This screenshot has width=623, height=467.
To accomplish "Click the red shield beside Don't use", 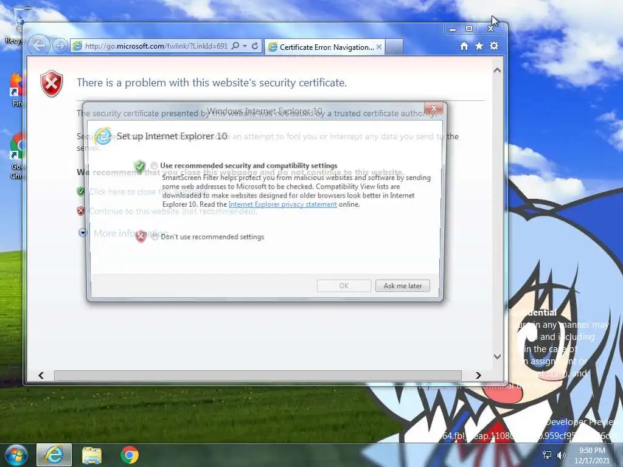I will (x=141, y=237).
